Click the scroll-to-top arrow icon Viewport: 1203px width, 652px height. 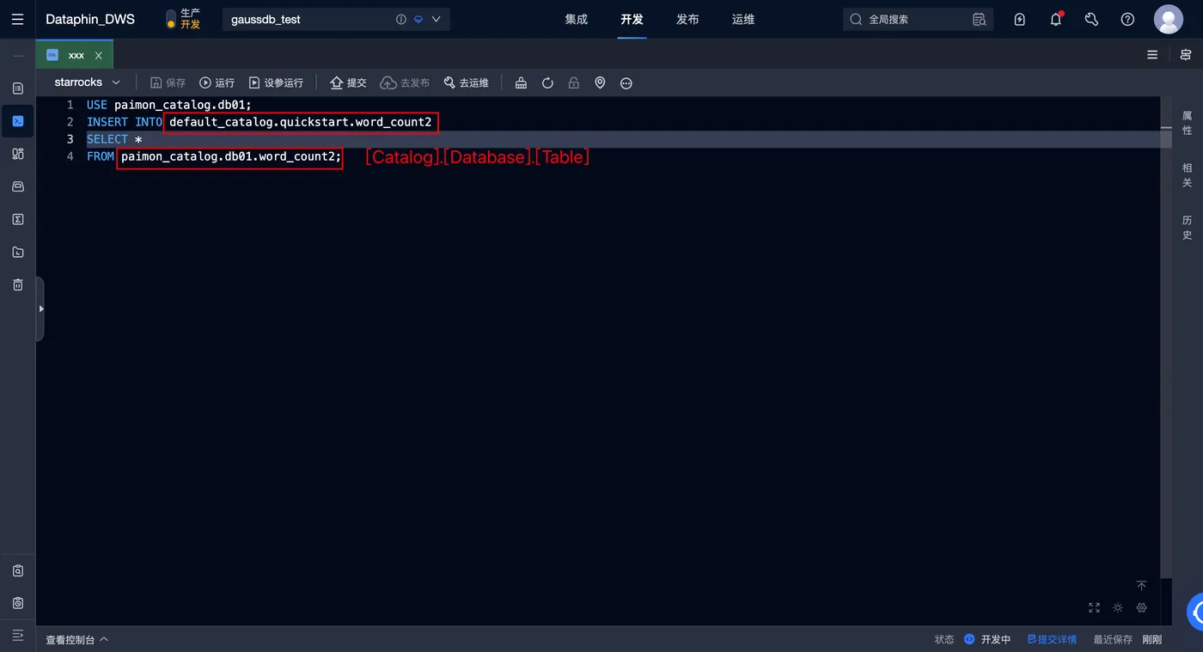pyautogui.click(x=1141, y=586)
